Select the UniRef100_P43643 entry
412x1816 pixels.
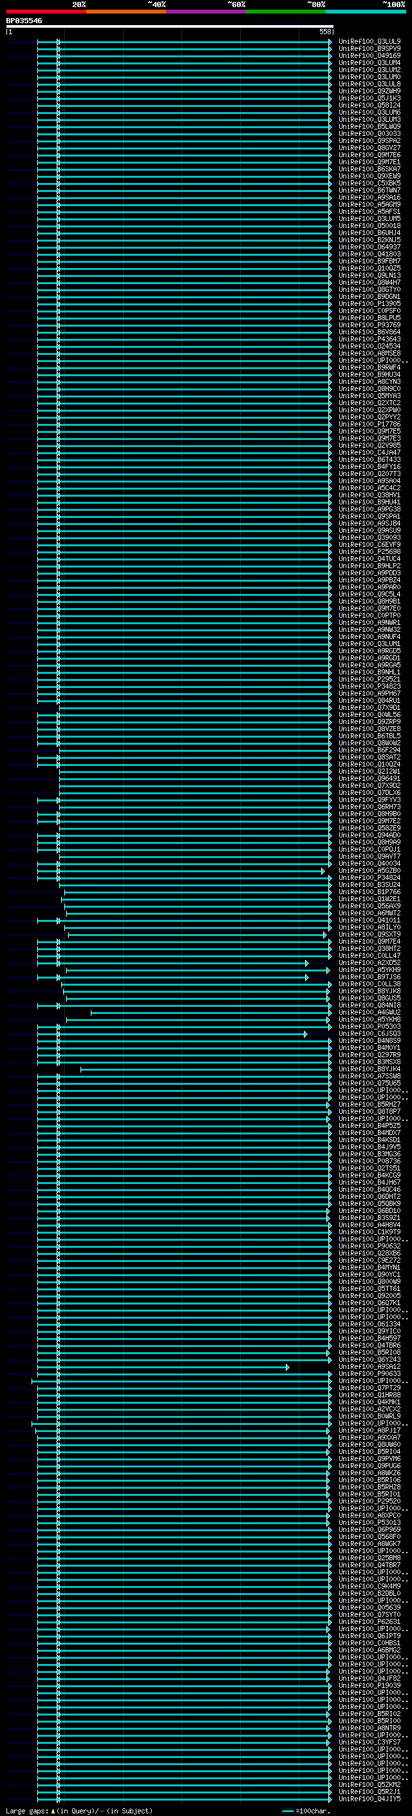pyautogui.click(x=370, y=339)
